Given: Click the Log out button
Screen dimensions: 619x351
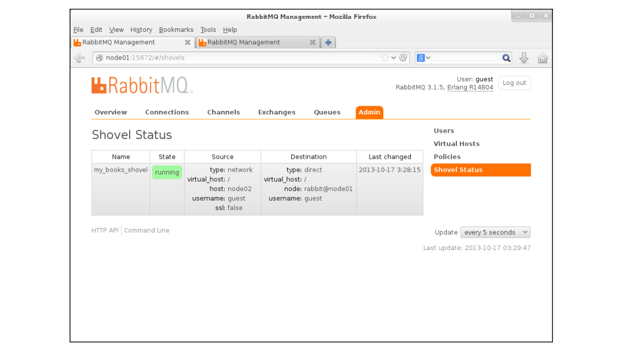Looking at the screenshot, I should (x=514, y=83).
